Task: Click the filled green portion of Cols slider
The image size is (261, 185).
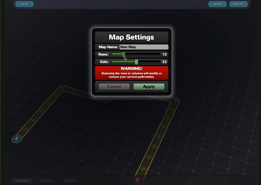Action: pos(123,62)
